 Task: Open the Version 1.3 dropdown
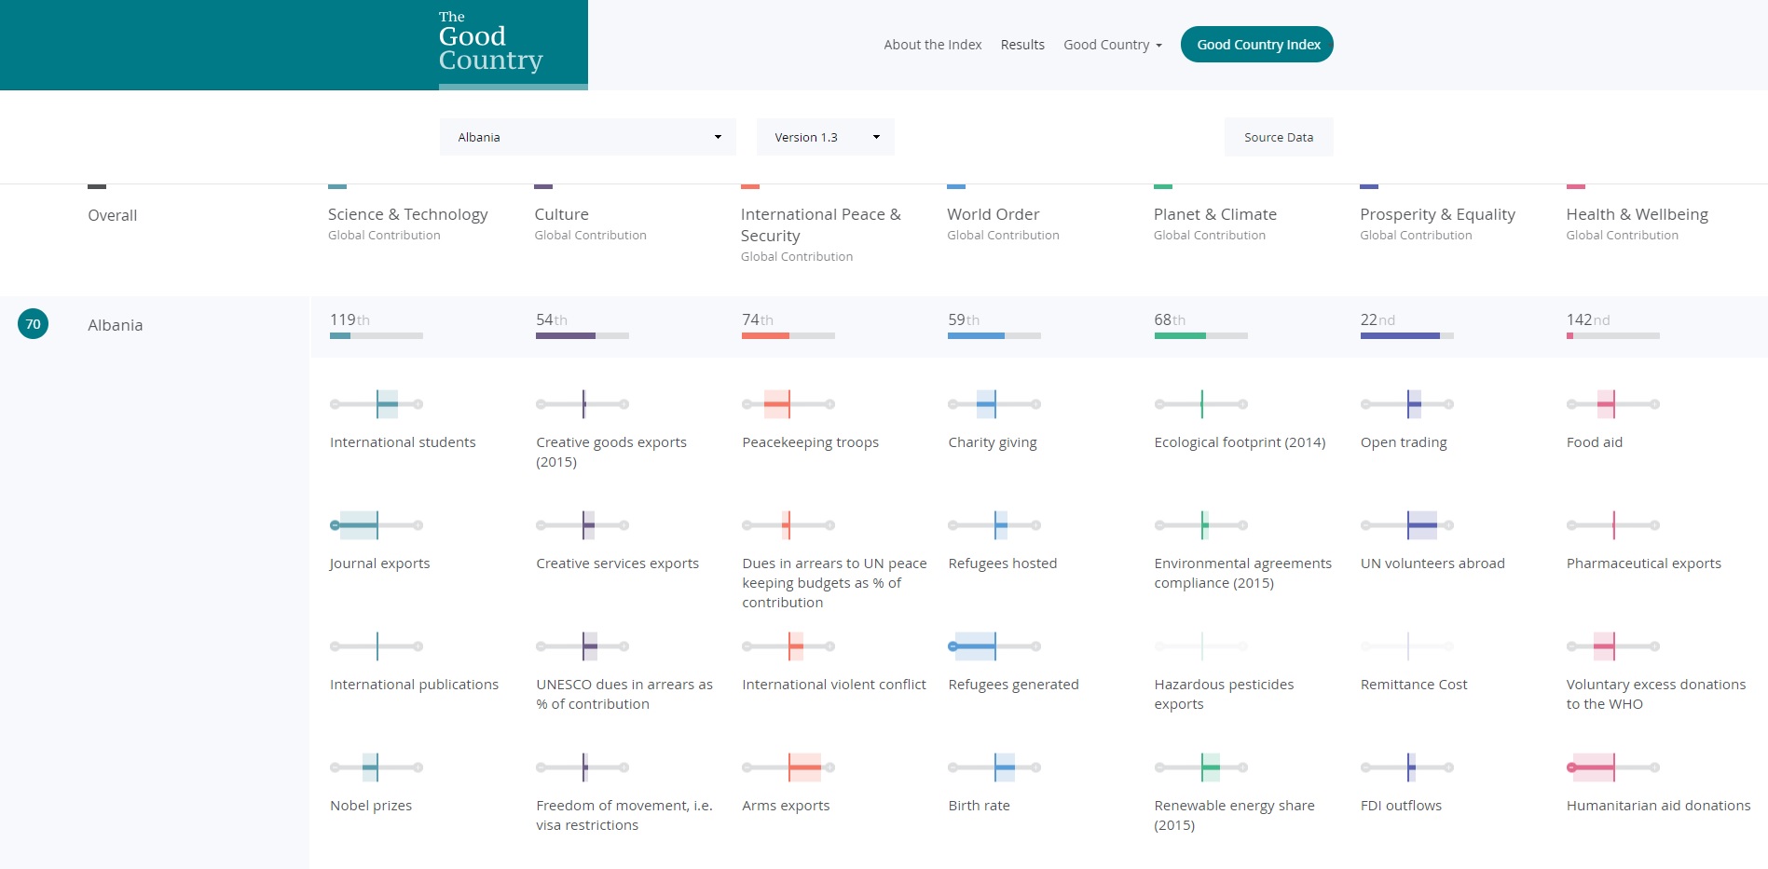[x=825, y=137]
